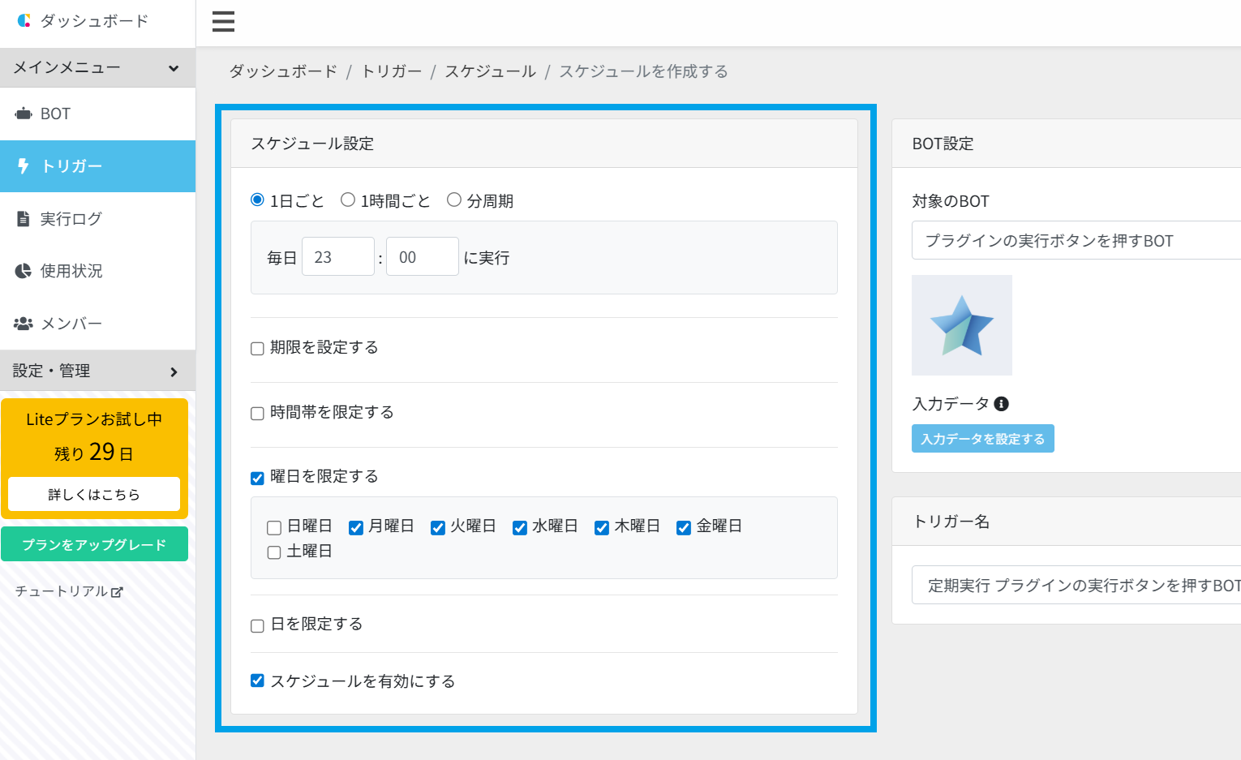1241x760 pixels.
Task: Open the 対象のBOT dropdown
Action: coord(1076,241)
